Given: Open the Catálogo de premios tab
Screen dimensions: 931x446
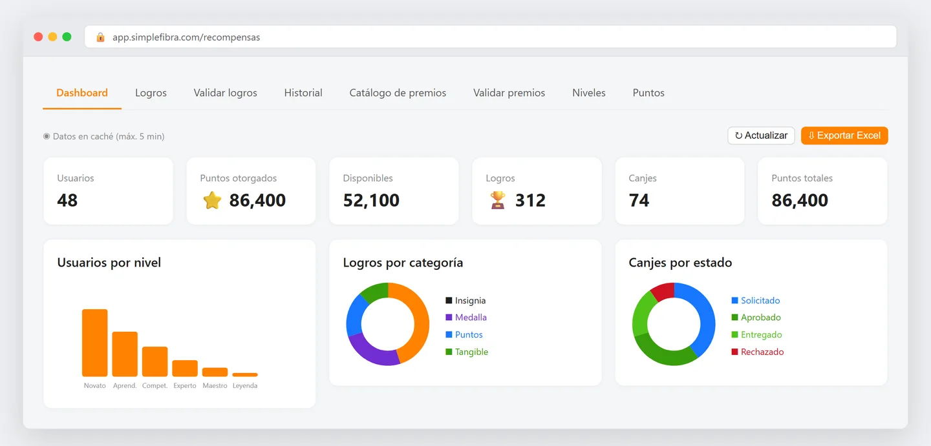Looking at the screenshot, I should point(398,93).
